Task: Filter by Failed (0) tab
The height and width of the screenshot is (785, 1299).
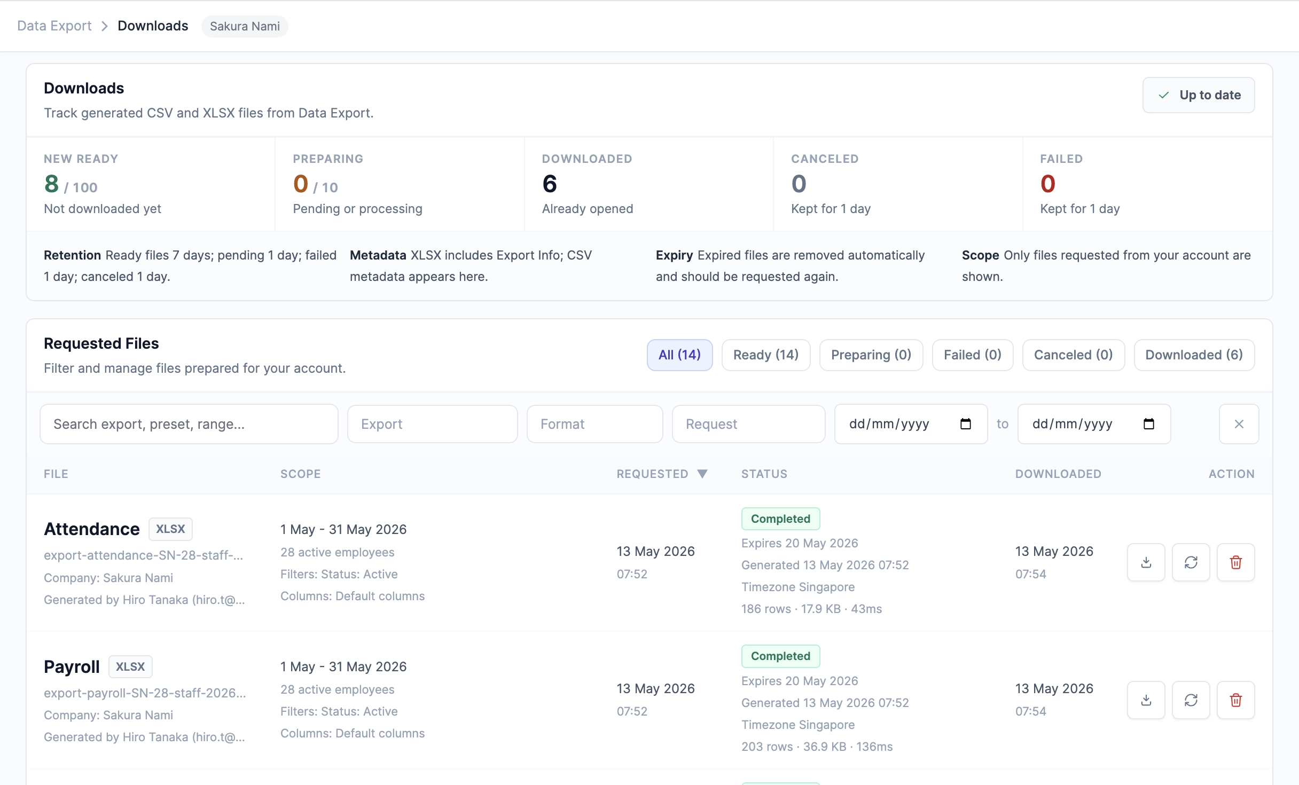Action: pos(973,355)
